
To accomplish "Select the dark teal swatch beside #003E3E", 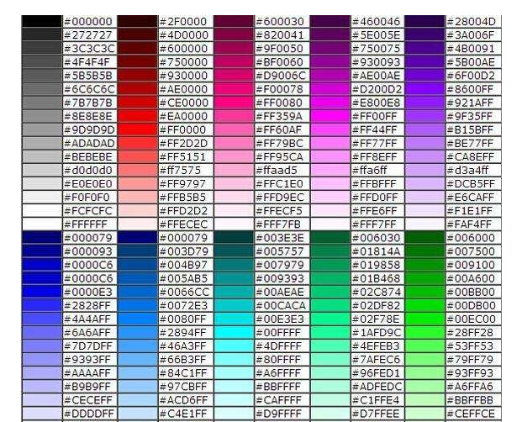I will tap(234, 238).
